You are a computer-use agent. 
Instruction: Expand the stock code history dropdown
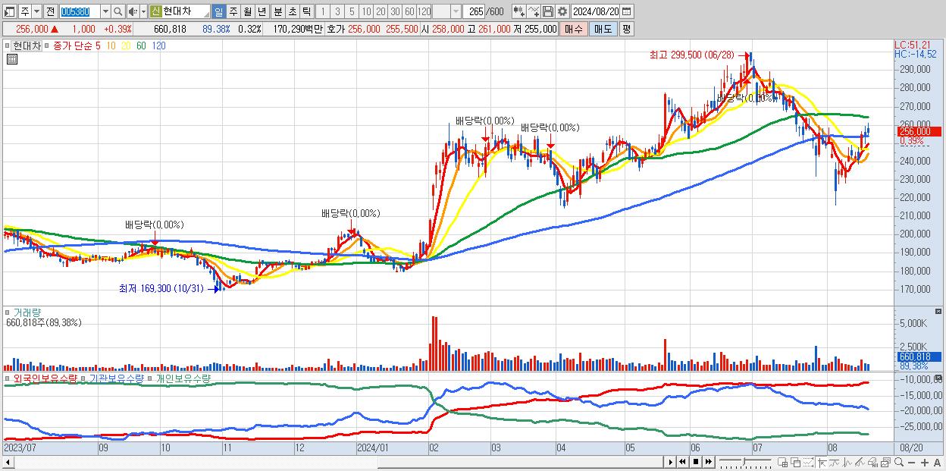[x=105, y=11]
